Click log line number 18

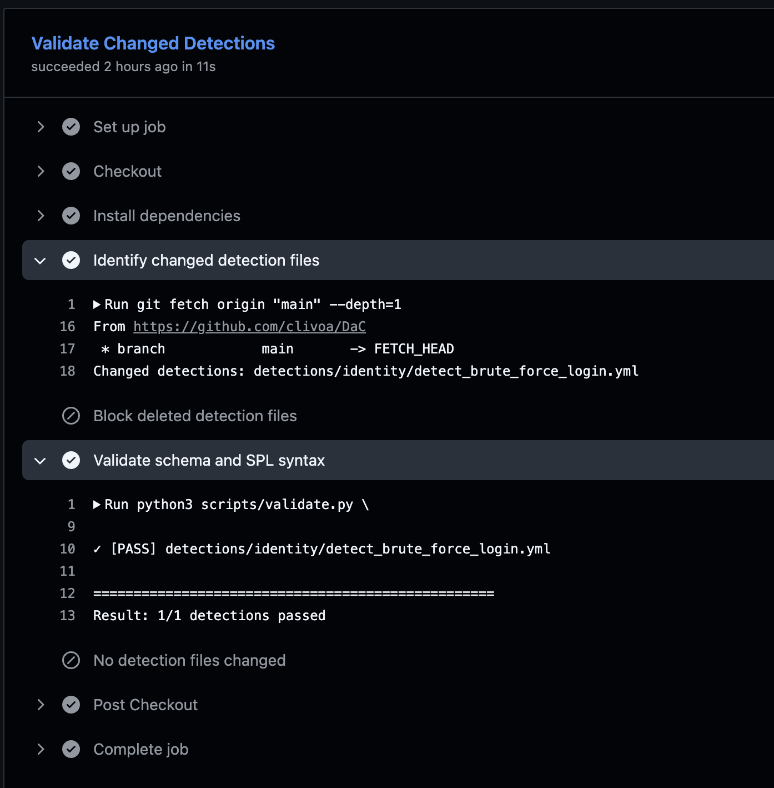coord(67,371)
